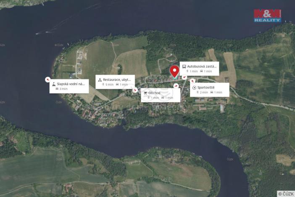Screen dimensions: 295x197
Task: Click the © ČÚZK attribution link
Action: pos(286,194)
